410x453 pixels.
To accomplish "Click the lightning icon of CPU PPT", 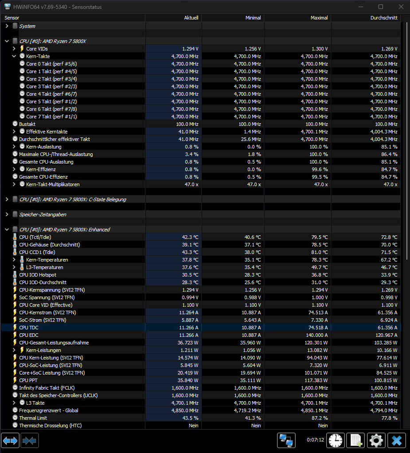I will (15, 380).
